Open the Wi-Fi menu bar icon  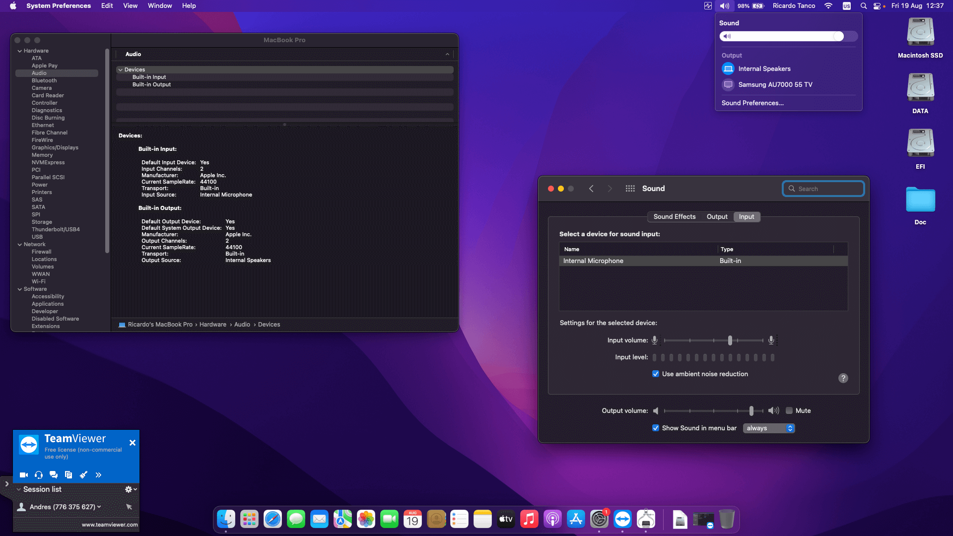coord(828,6)
